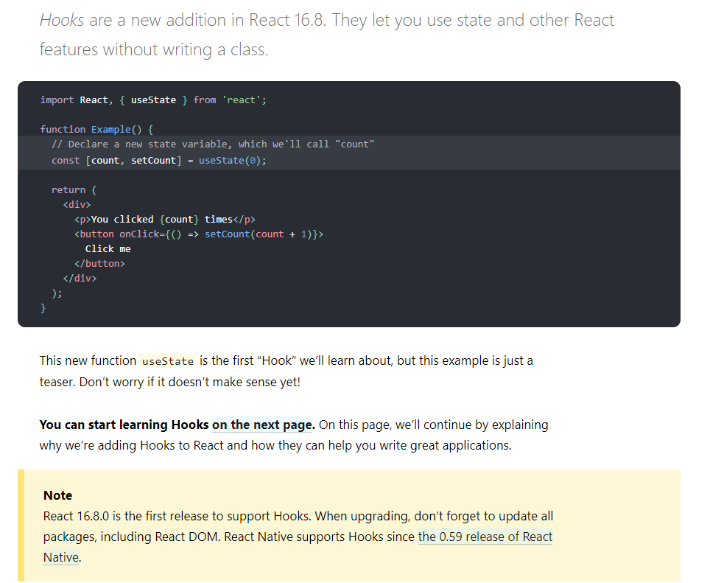Image resolution: width=710 pixels, height=583 pixels.
Task: Click the inline "useState" code term
Action: (168, 361)
